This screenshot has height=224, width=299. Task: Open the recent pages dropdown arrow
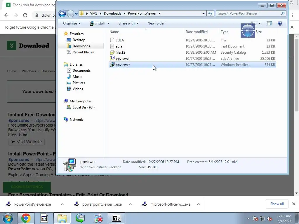(x=76, y=14)
